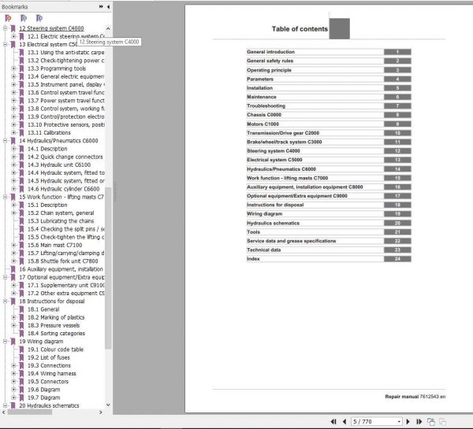473x429 pixels.
Task: Collapse 14 Hydraulics/Pneumatics C6000 node
Action: (x=5, y=141)
